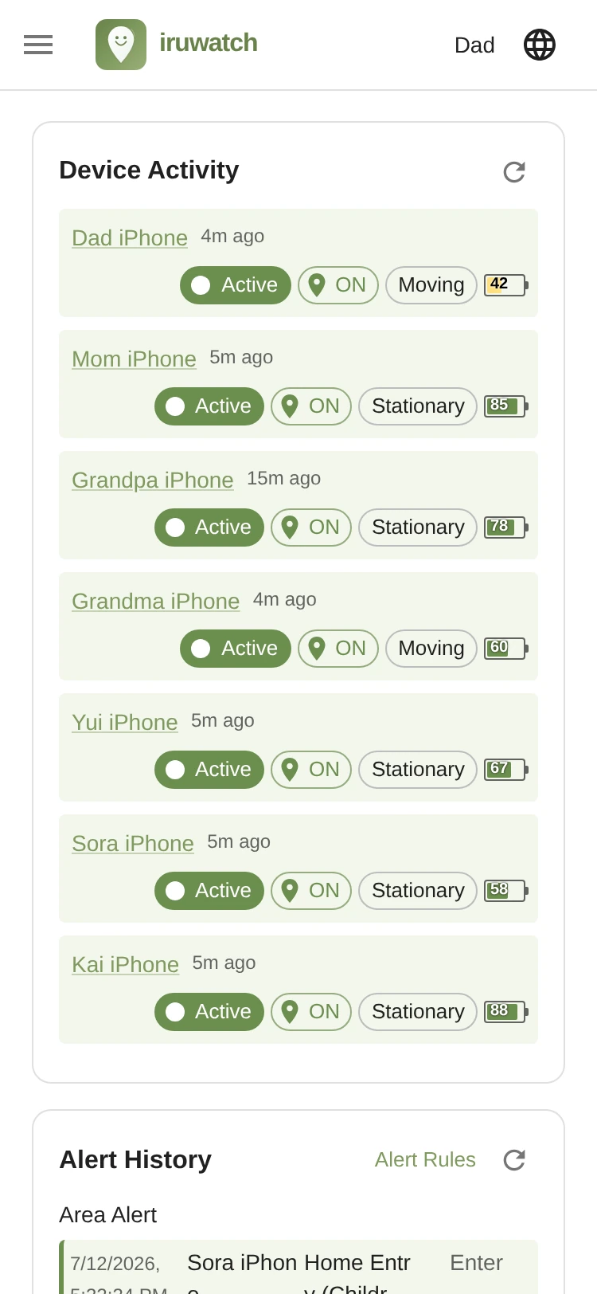Refresh the Alert History section
Screen dimensions: 597x1294
pyautogui.click(x=514, y=1159)
